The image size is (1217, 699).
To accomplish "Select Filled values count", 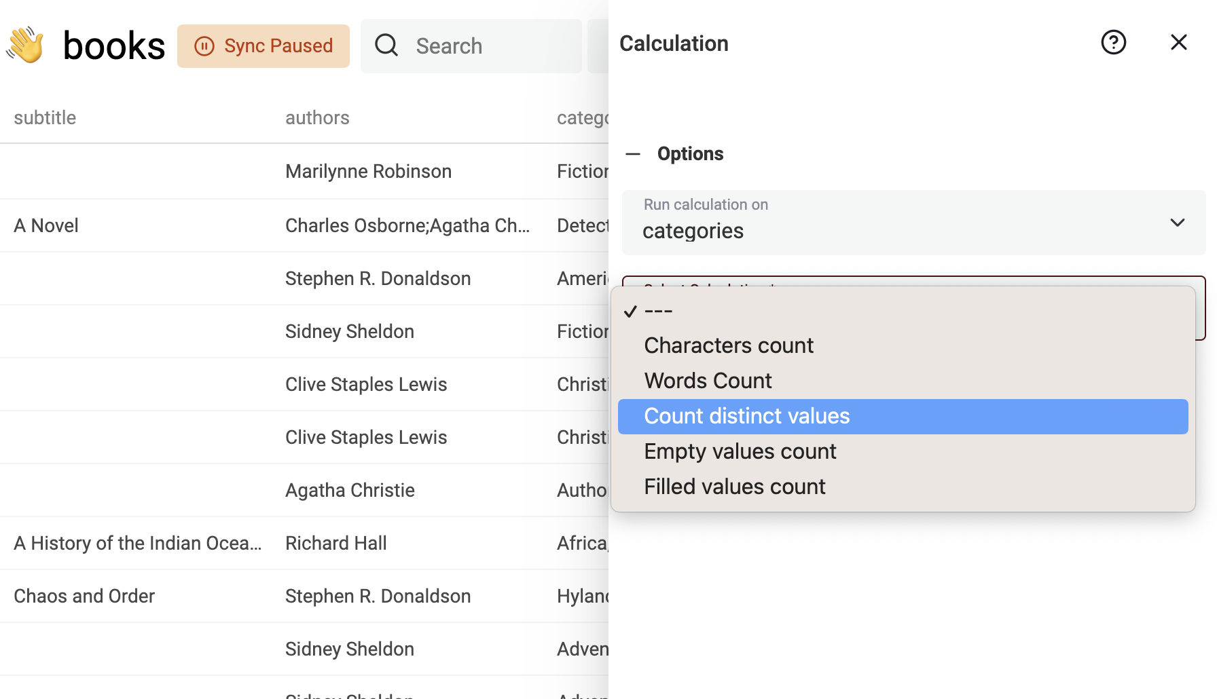I will (734, 487).
